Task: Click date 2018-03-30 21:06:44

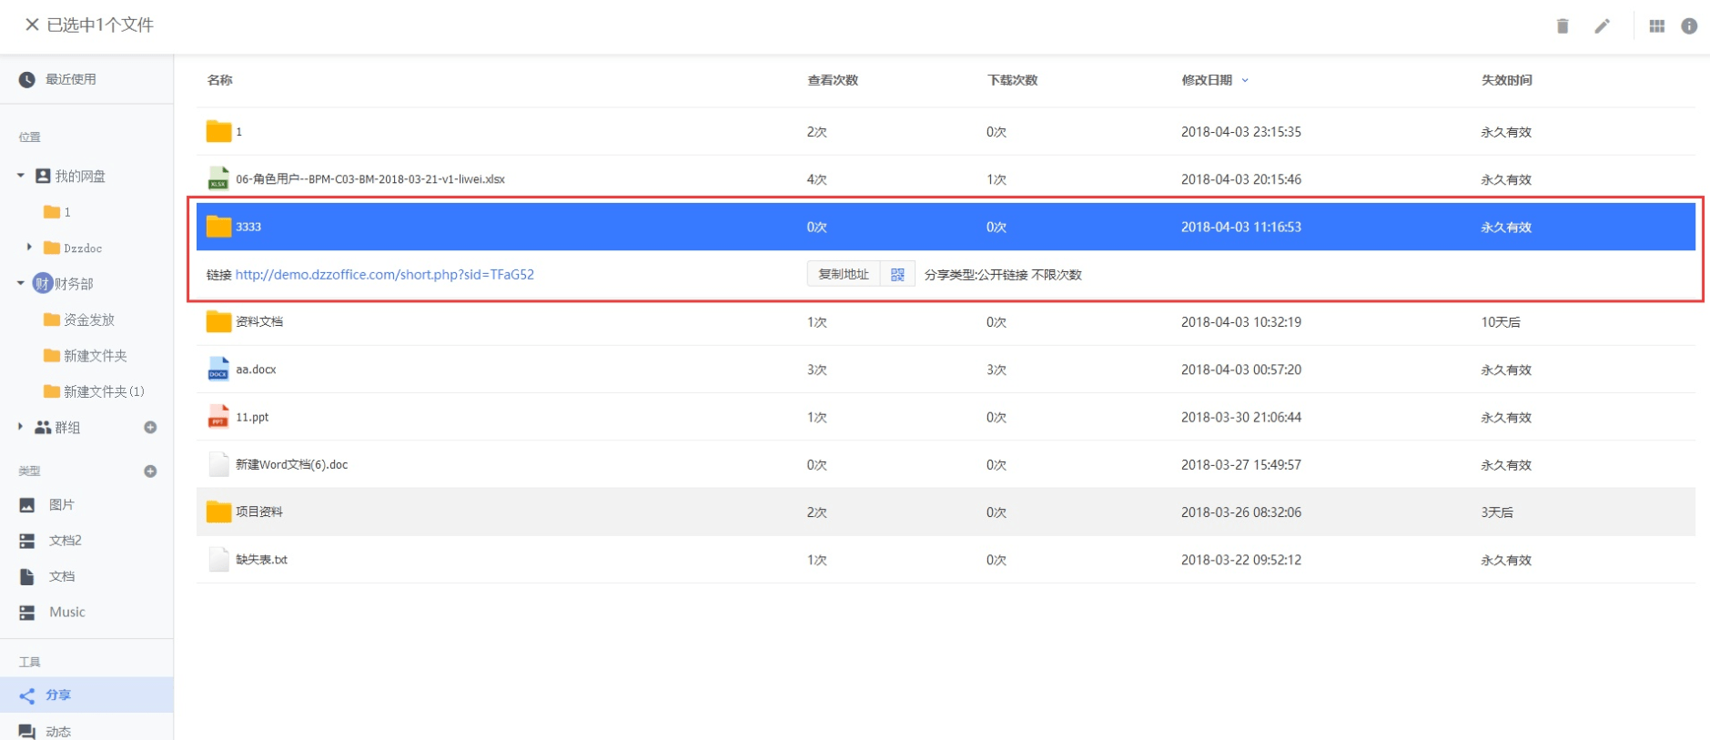Action: 1241,417
